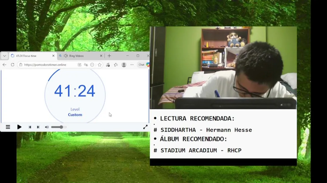This screenshot has width=327, height=183.
Task: Click the LECTURA RECOMENDADA heading
Action: (197, 118)
